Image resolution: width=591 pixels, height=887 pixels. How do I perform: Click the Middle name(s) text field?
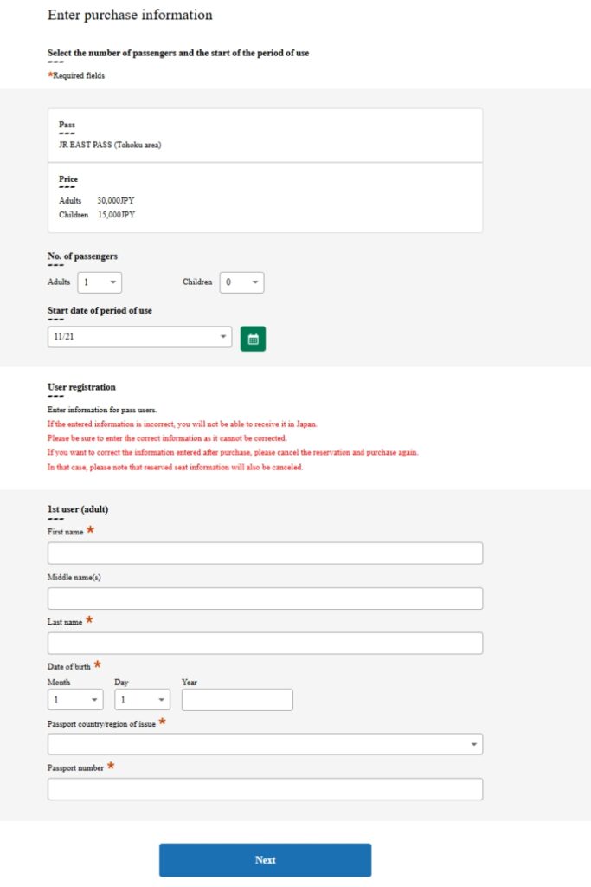[264, 598]
